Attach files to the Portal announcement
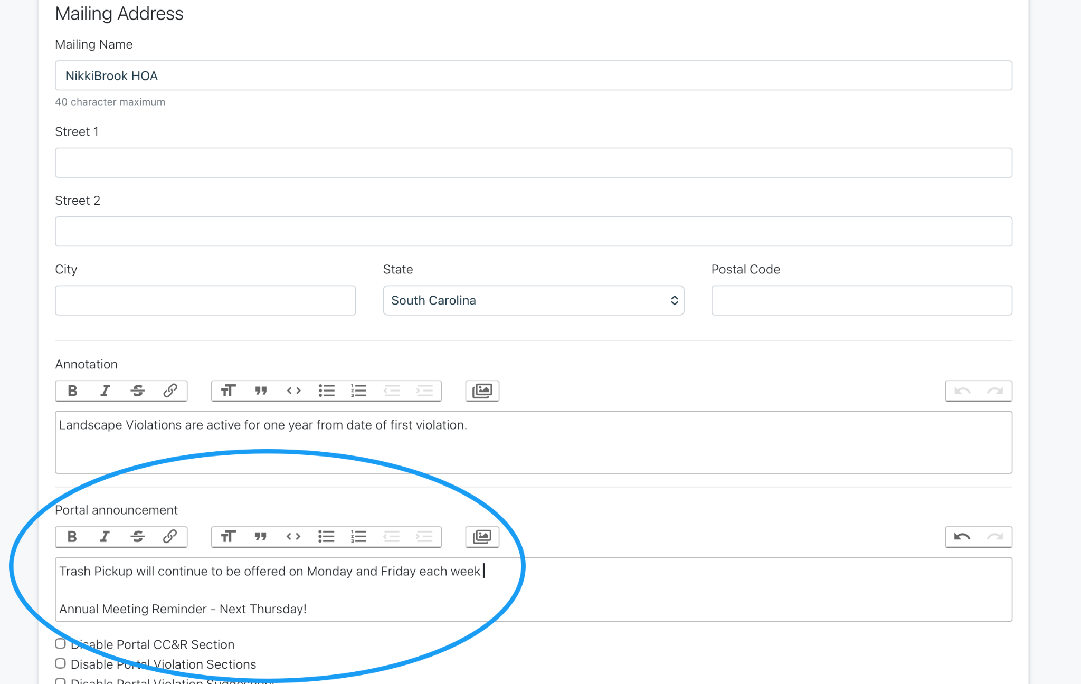This screenshot has height=684, width=1081. coord(482,537)
